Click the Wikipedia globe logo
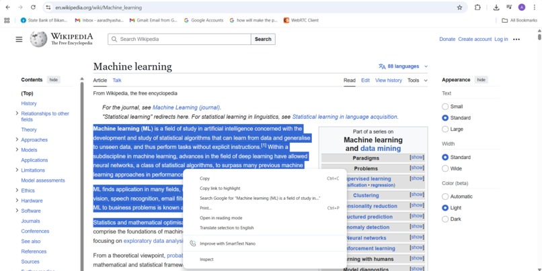The height and width of the screenshot is (271, 542). (38, 40)
